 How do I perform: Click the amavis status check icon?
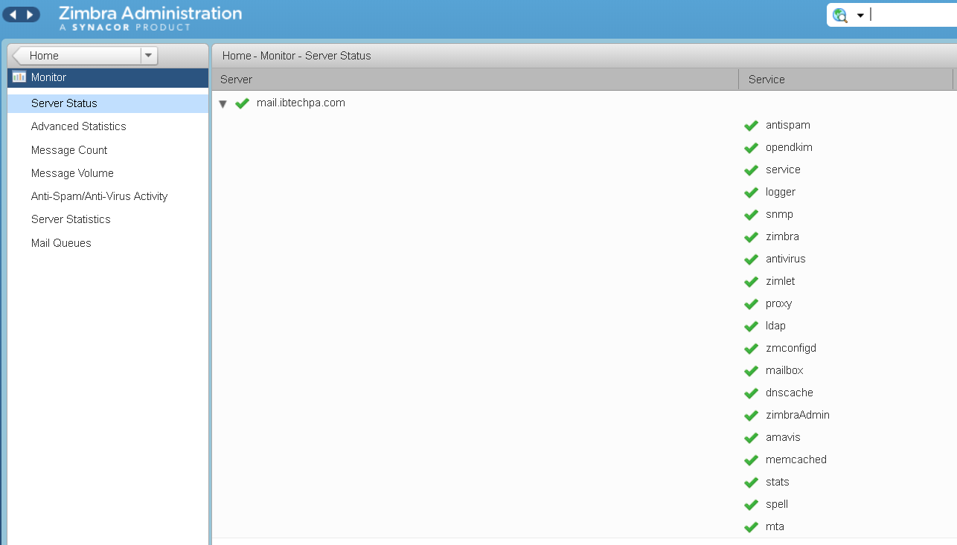point(751,438)
